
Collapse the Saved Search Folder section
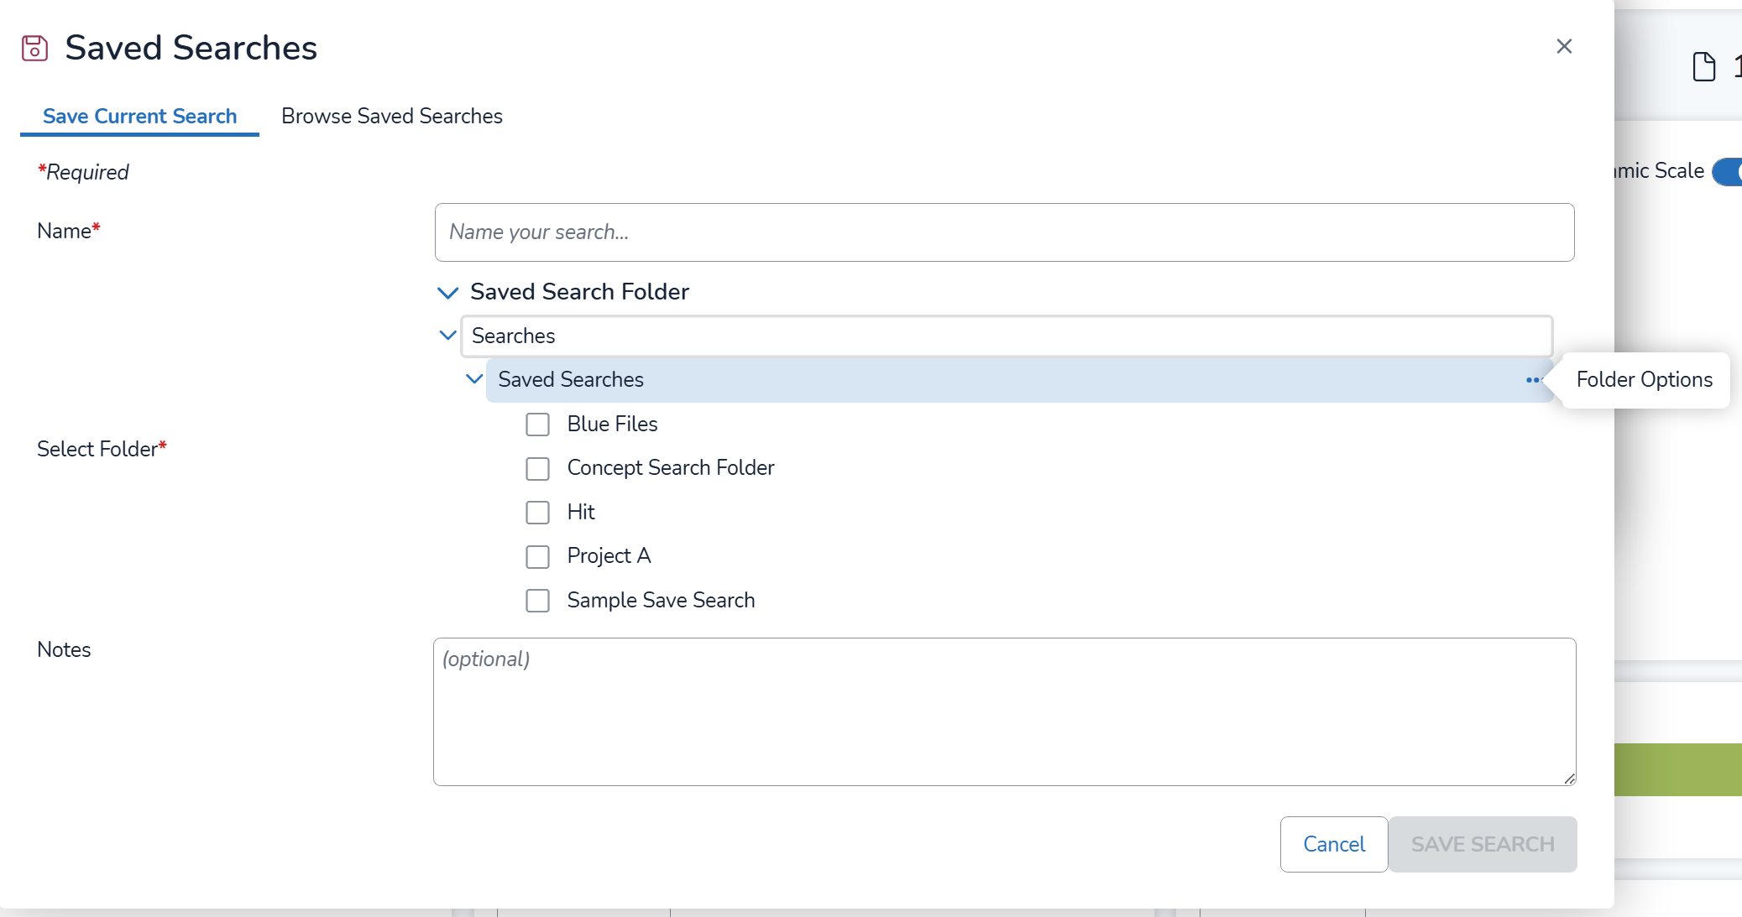tap(447, 292)
